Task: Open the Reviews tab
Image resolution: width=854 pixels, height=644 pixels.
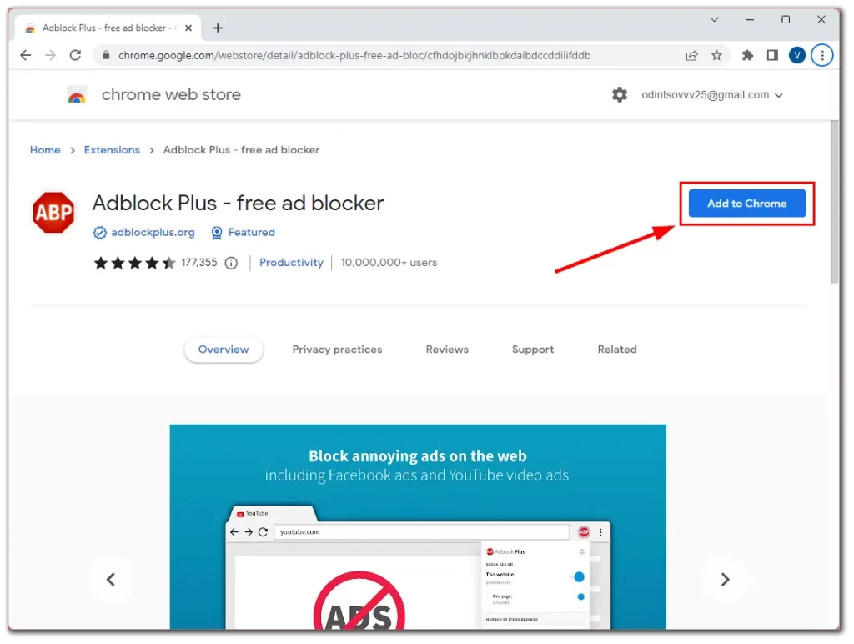Action: (x=447, y=350)
